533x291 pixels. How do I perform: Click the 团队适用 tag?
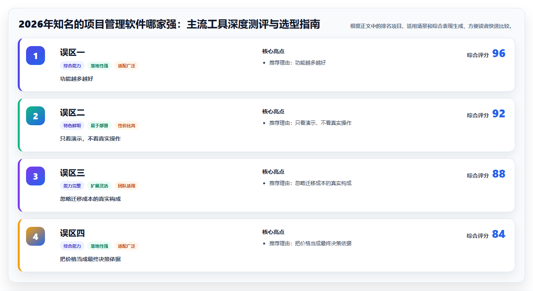click(x=127, y=186)
